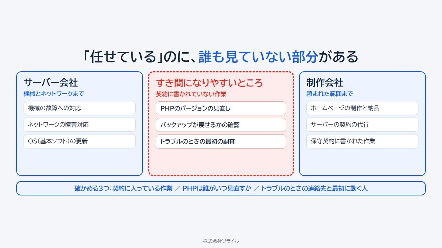Viewport: 442px width, 248px height.
Task: Click the subtitle 頼まれた範囲まで
Action: pos(330,94)
